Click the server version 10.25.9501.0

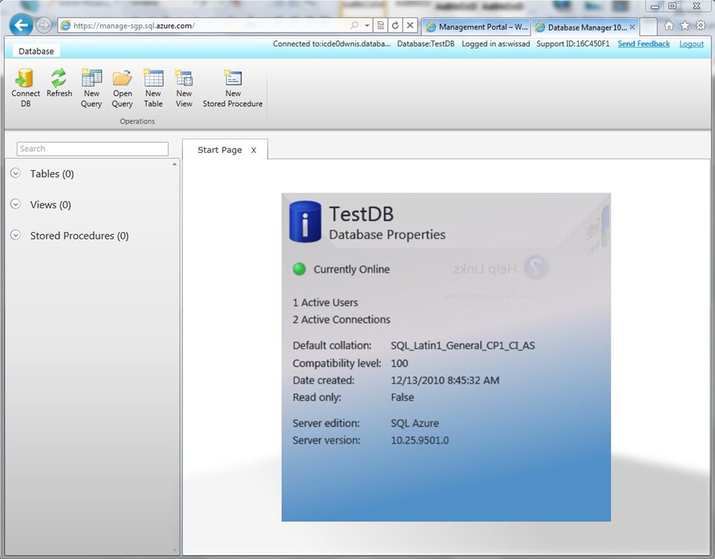(420, 440)
